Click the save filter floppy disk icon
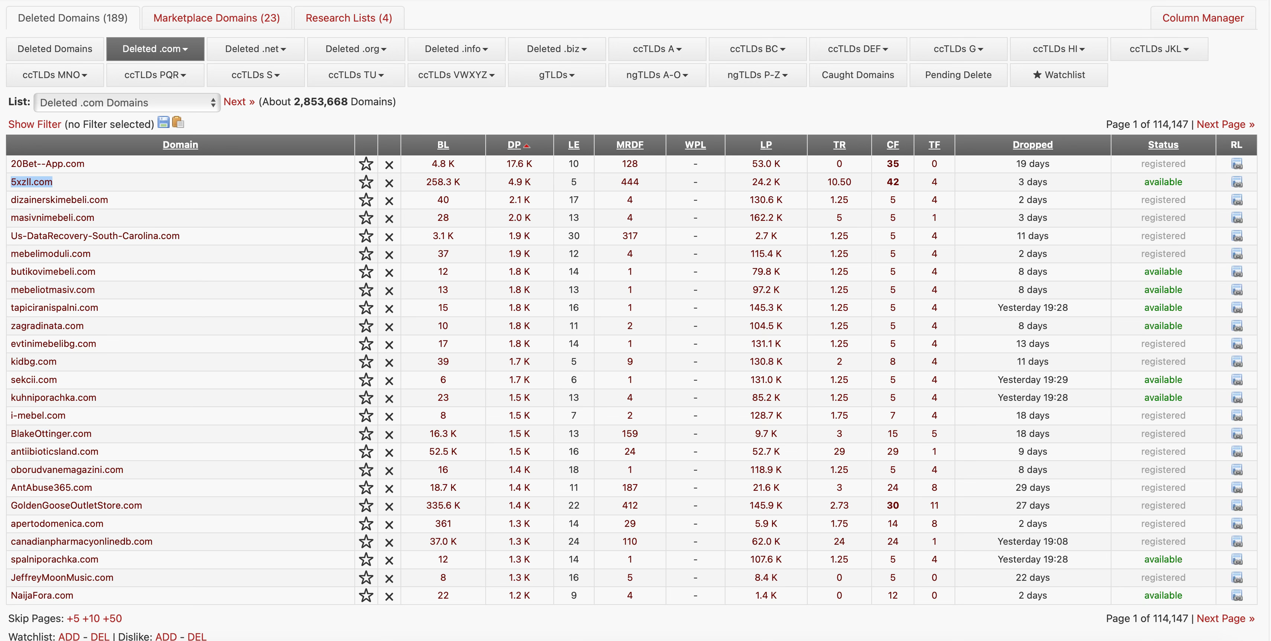Viewport: 1271px width, 641px height. 163,122
